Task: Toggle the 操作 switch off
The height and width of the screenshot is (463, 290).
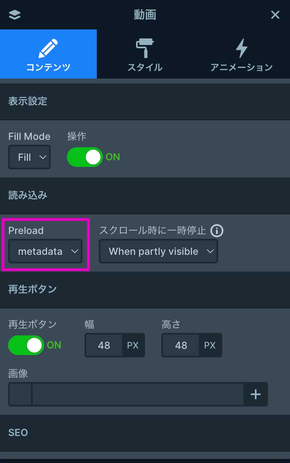Action: (85, 157)
